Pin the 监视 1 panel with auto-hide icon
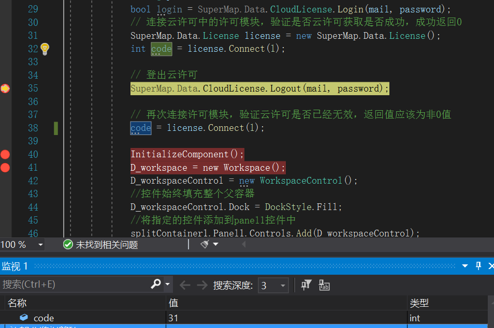Screen dimensions: 494x328 point(478,266)
